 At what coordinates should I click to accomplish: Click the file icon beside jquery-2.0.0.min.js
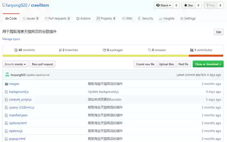[6, 107]
